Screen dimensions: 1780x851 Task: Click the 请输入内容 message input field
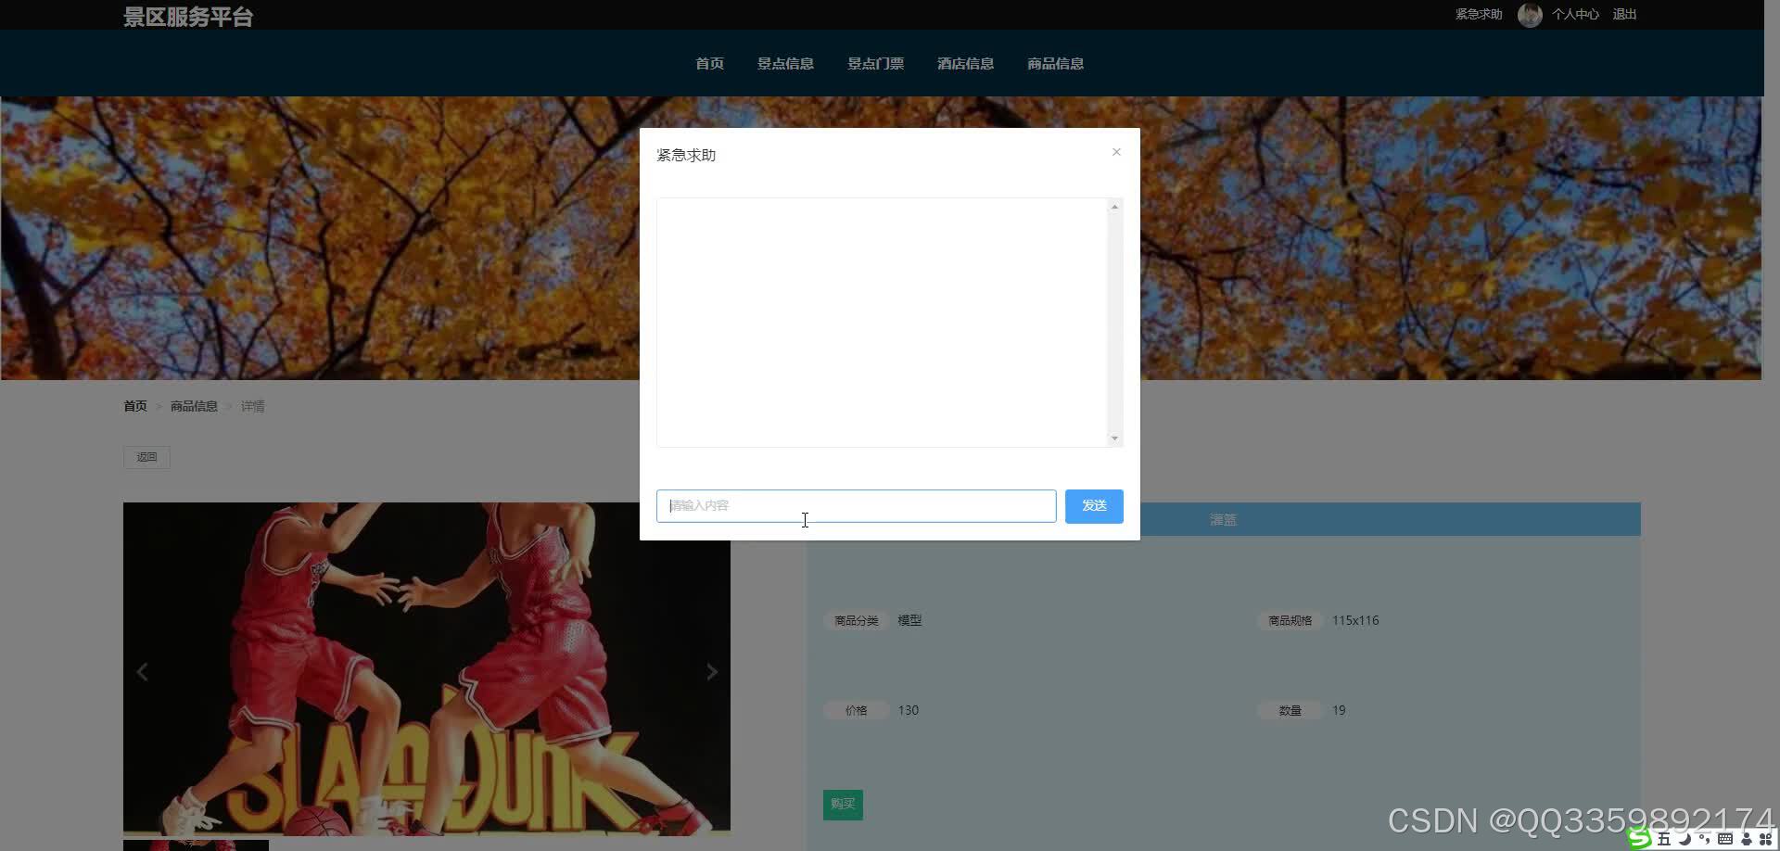[x=856, y=506]
